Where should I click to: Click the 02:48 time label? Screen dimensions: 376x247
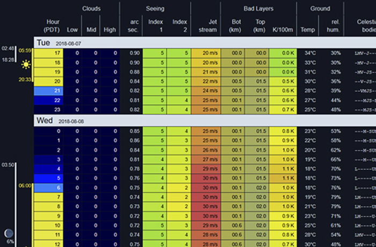pos(8,48)
